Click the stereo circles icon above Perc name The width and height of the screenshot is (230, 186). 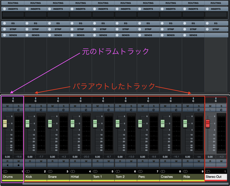point(140,171)
